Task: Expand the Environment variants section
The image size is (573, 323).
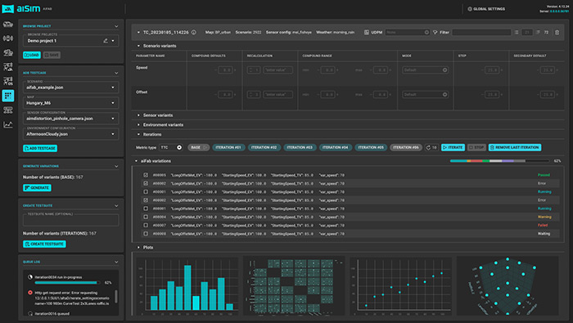Action: [138, 125]
